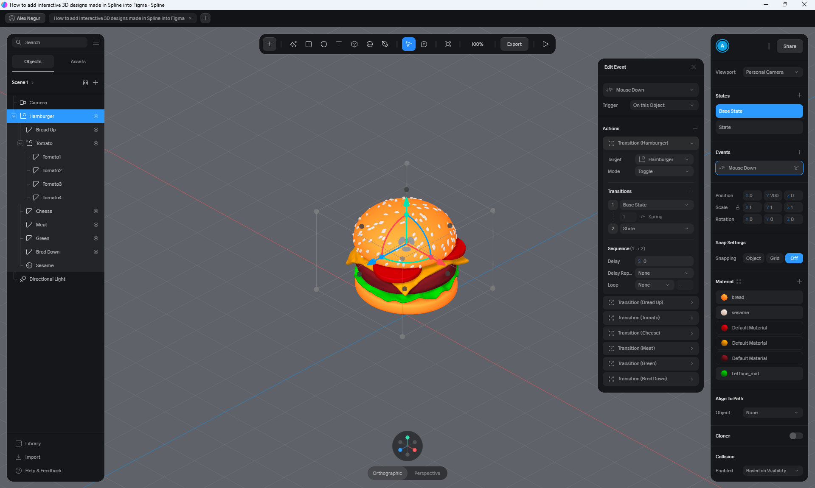Image resolution: width=815 pixels, height=488 pixels.
Task: Enable the Cloner toggle switch
Action: tap(795, 436)
